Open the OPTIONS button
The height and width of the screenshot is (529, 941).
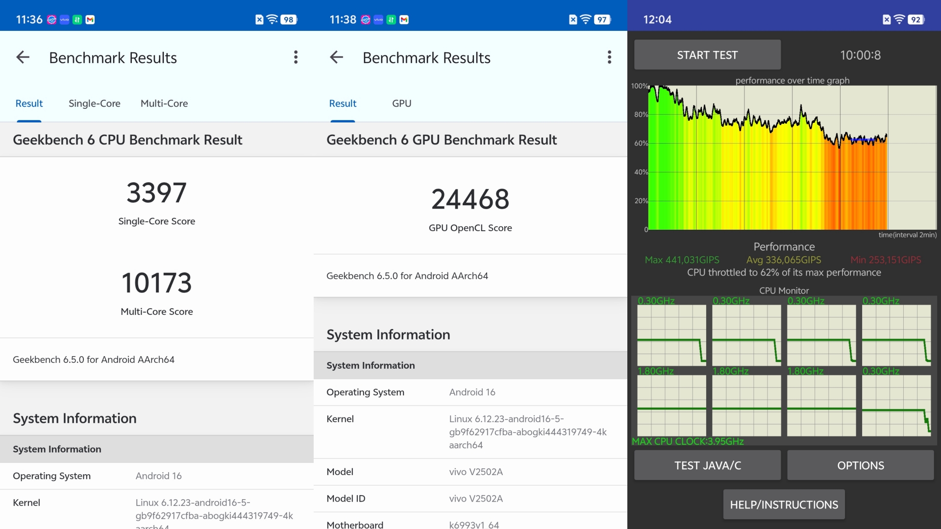(860, 465)
